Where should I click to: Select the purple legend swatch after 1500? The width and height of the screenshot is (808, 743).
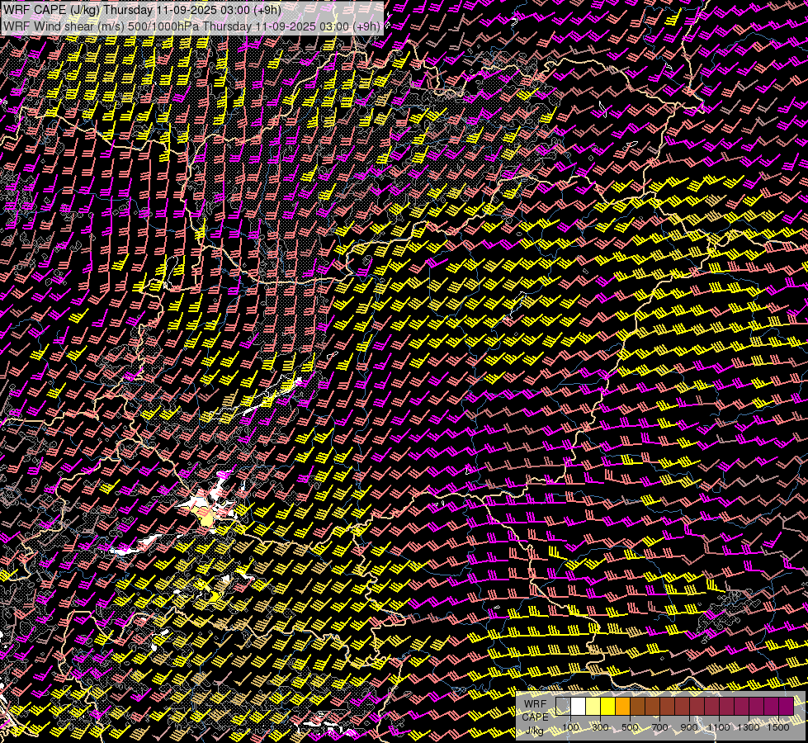pos(787,707)
